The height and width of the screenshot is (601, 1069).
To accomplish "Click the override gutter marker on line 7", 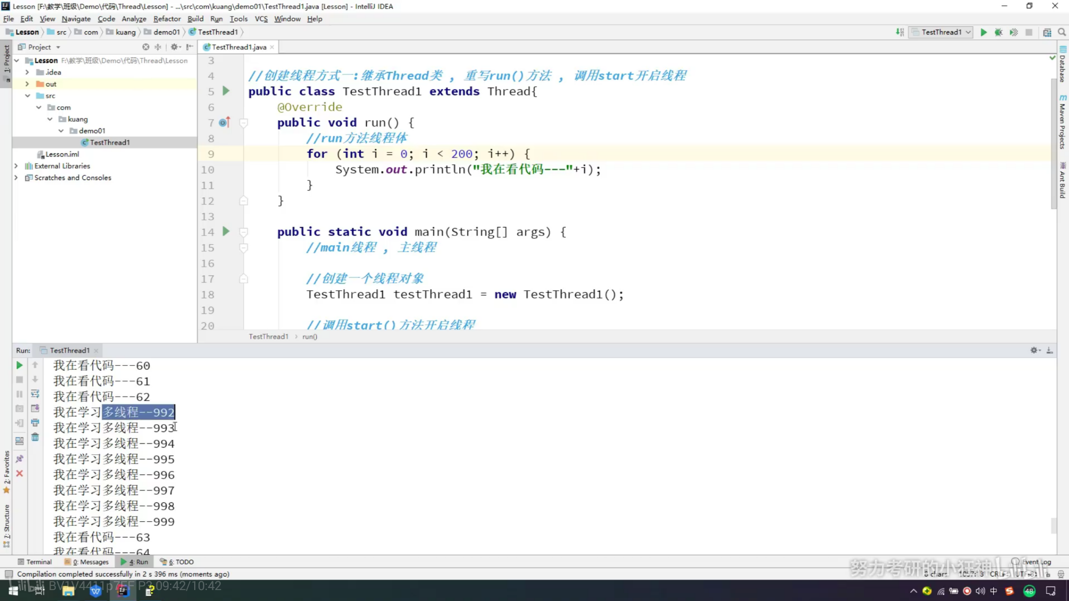I will click(224, 122).
